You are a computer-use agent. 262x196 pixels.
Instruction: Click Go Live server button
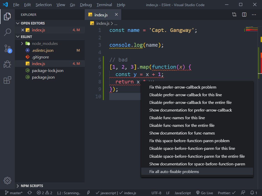click(204, 193)
